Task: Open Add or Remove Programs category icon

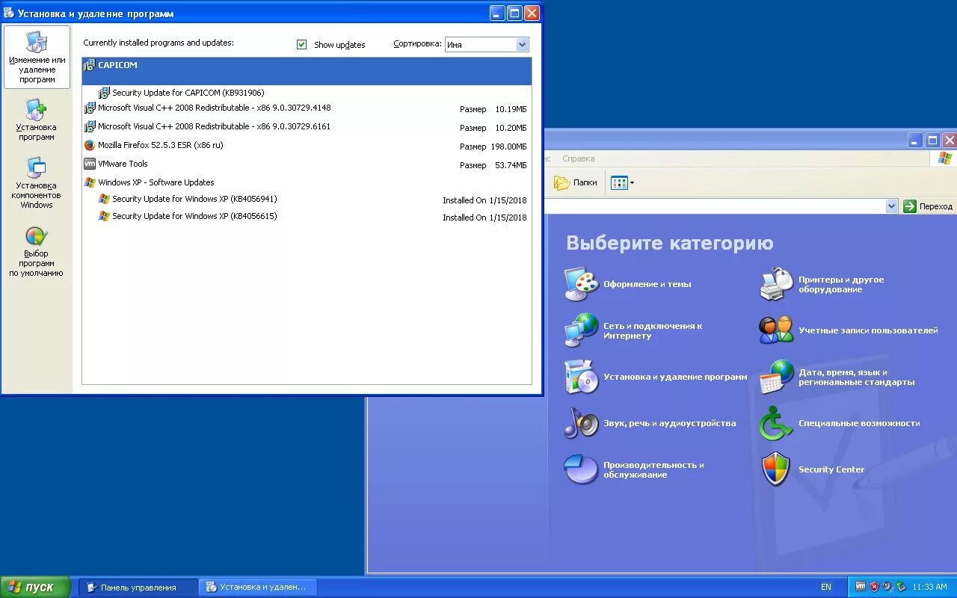Action: point(581,377)
